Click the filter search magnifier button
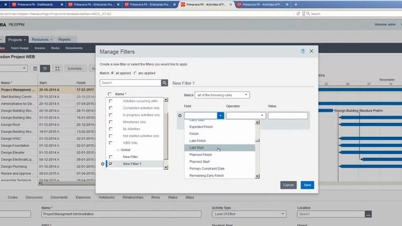This screenshot has width=402, height=226. (165, 83)
